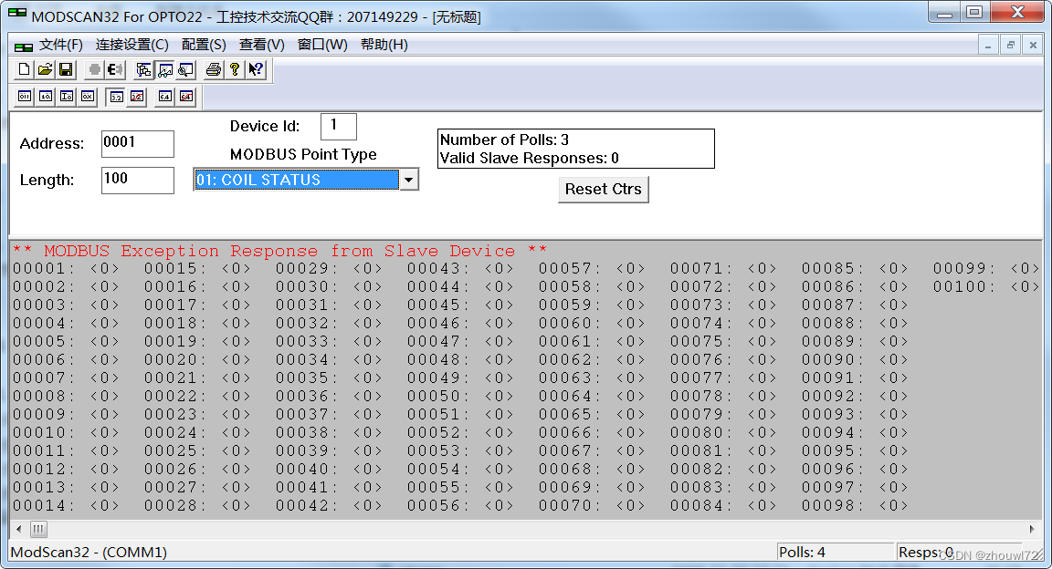Click the grayed Connect toolbar icon

pos(95,69)
